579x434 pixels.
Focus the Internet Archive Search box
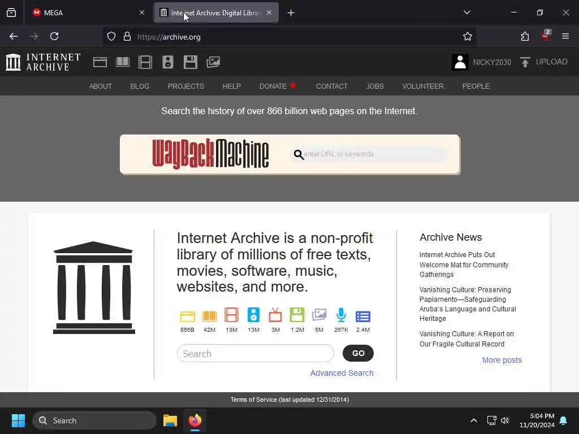[x=256, y=354]
